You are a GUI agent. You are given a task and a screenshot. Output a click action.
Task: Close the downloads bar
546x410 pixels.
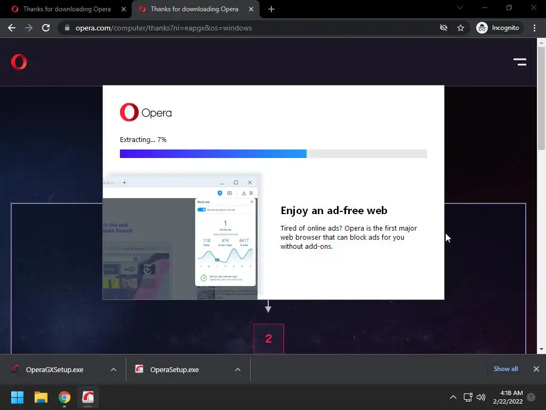(536, 369)
